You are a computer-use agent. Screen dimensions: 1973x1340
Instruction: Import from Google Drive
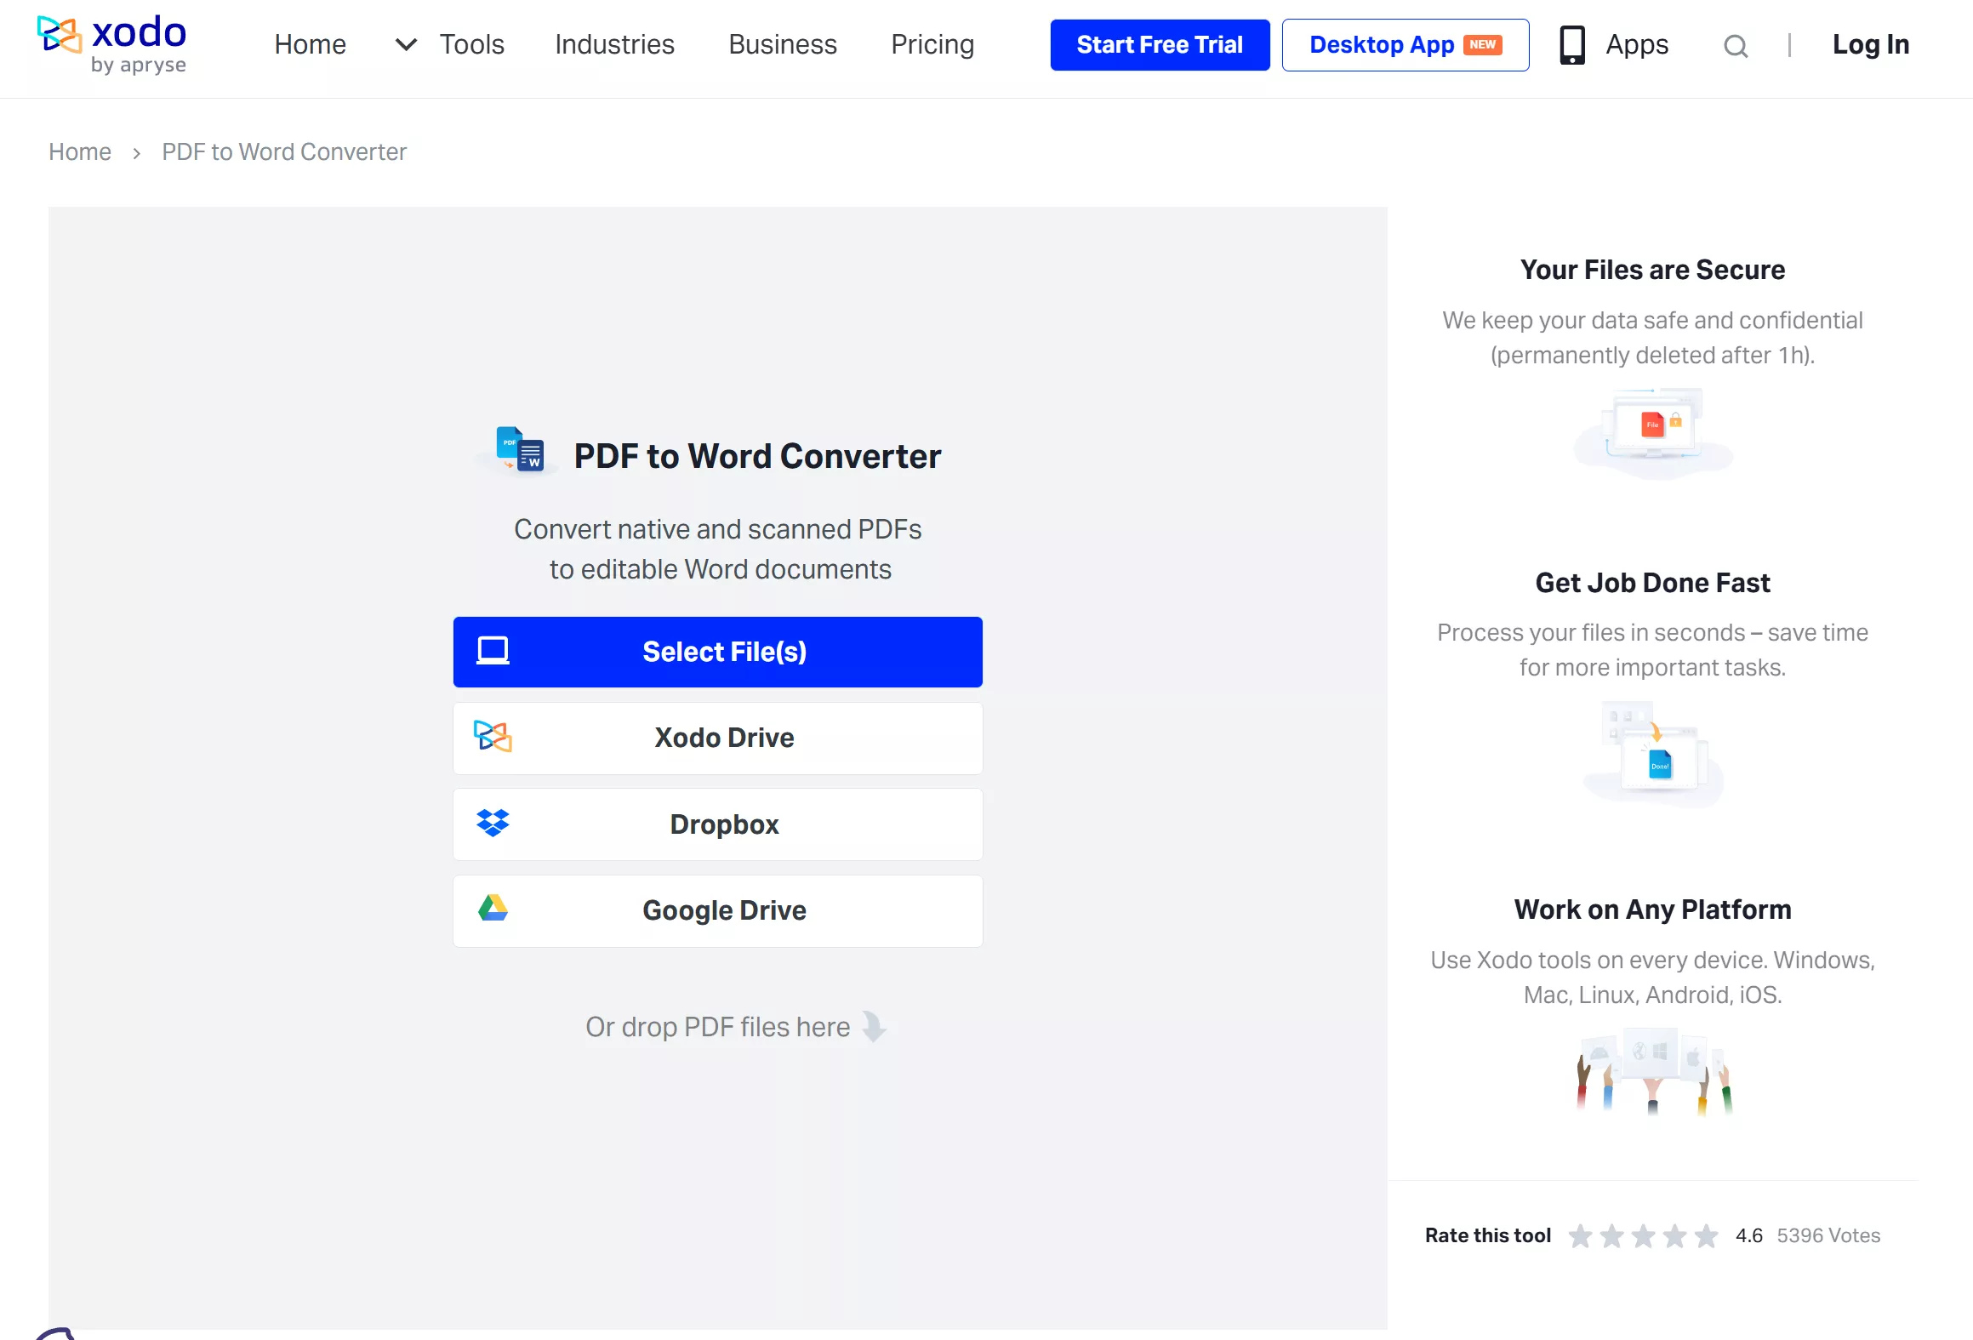point(718,911)
